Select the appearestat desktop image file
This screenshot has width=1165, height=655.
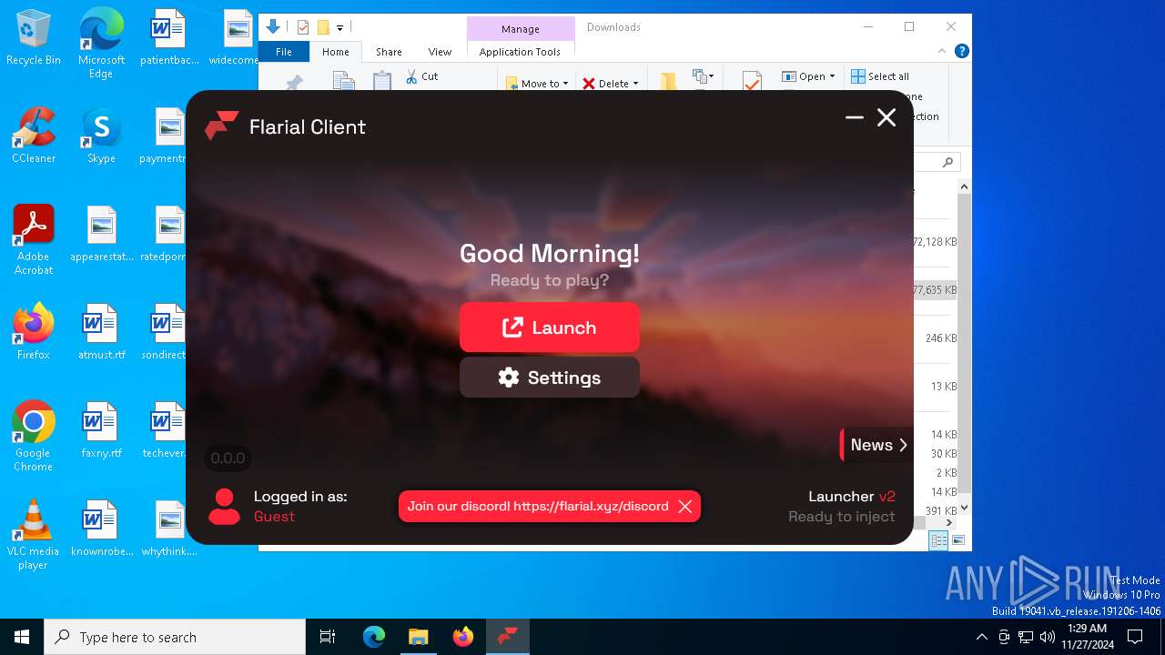tap(101, 233)
